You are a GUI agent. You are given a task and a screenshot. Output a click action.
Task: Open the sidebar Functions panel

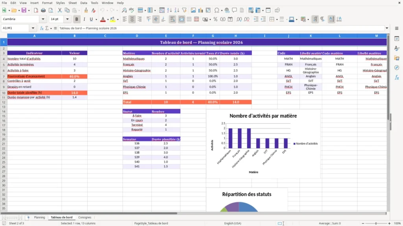397,77
